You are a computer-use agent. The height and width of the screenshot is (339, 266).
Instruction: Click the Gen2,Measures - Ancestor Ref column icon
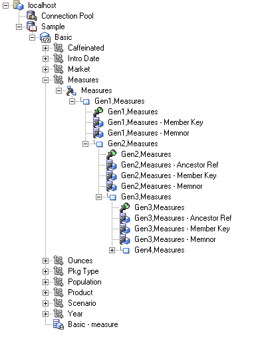[x=112, y=165]
